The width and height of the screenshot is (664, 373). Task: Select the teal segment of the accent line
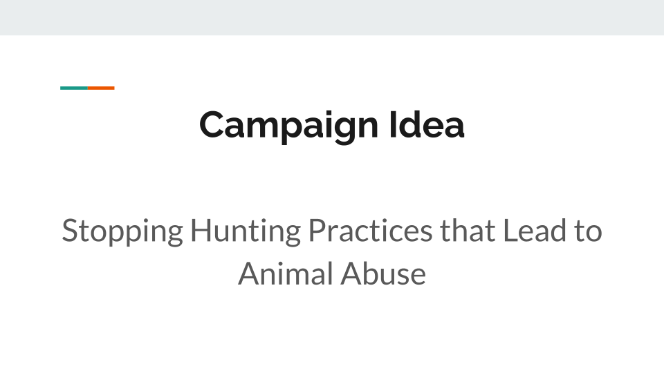pyautogui.click(x=74, y=88)
